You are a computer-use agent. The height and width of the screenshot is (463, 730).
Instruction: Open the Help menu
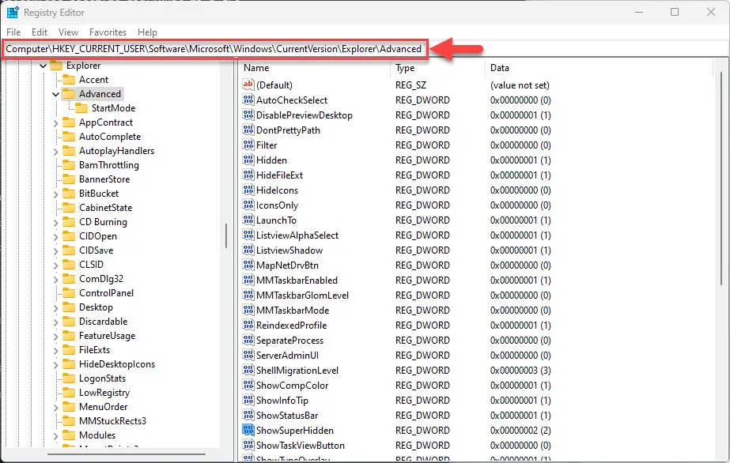coord(148,32)
